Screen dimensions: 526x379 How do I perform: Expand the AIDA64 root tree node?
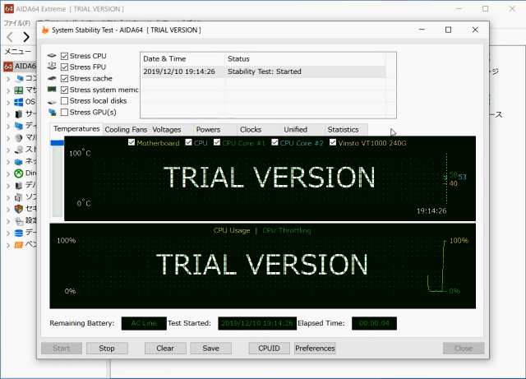[x=8, y=66]
